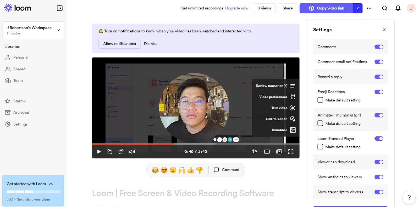This screenshot has height=207, width=419.
Task: Seek on the video progress bar
Action: (x=196, y=144)
